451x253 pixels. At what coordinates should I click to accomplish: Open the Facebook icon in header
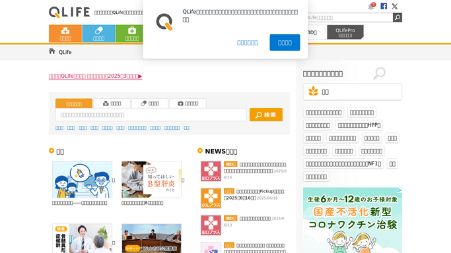pyautogui.click(x=384, y=7)
